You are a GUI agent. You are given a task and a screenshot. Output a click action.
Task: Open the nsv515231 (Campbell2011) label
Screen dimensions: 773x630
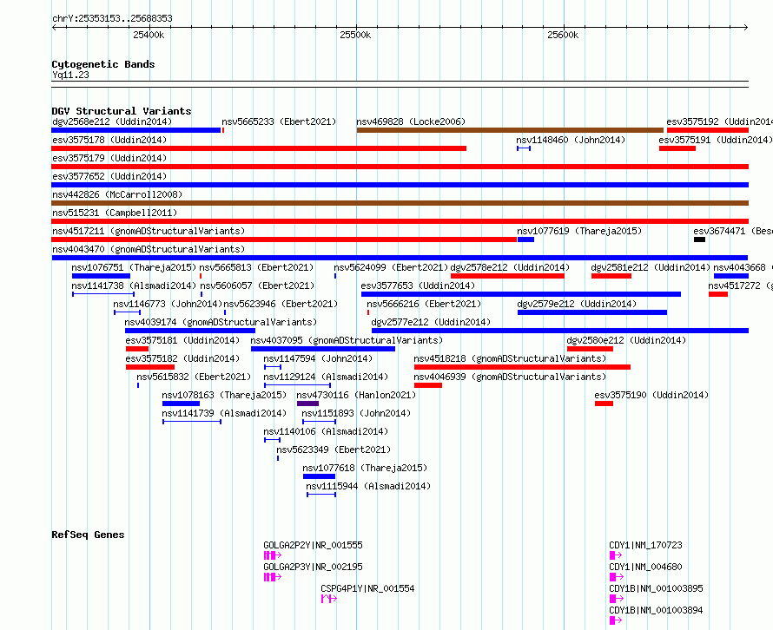[115, 213]
